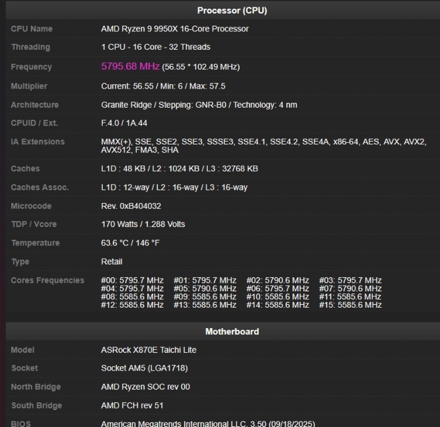
Task: Click the Cores Frequencies row label
Action: [47, 280]
